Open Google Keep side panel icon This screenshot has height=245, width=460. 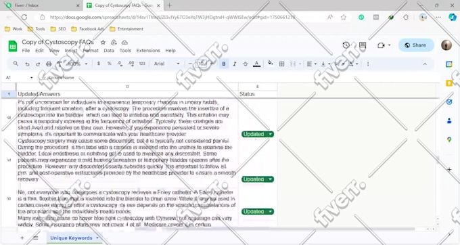(x=449, y=83)
